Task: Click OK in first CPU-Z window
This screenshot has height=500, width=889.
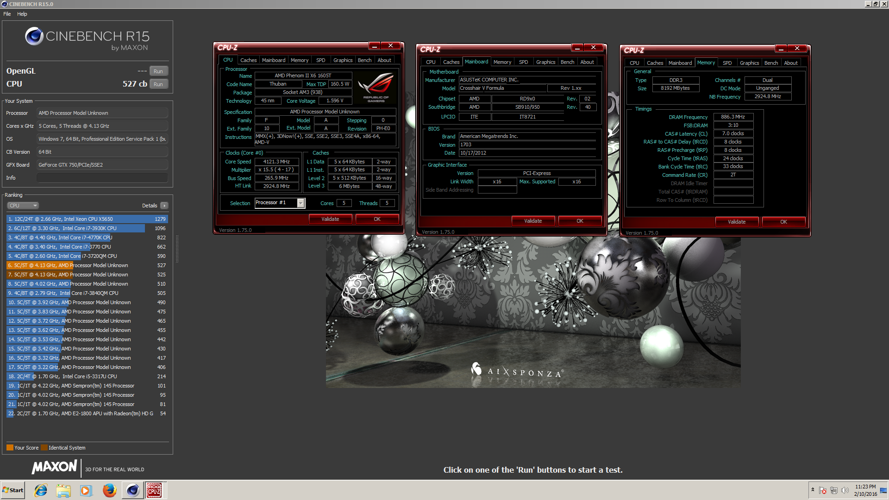Action: [377, 219]
